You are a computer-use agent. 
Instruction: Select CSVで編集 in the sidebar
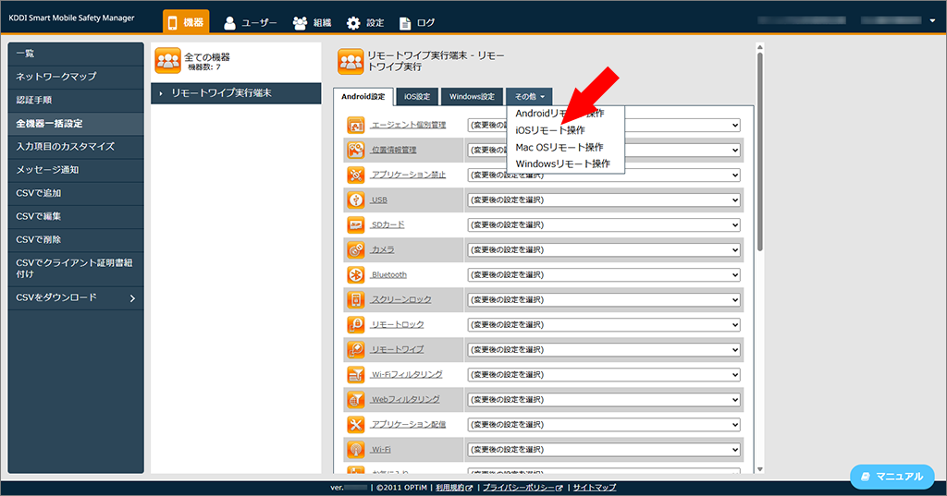(76, 217)
